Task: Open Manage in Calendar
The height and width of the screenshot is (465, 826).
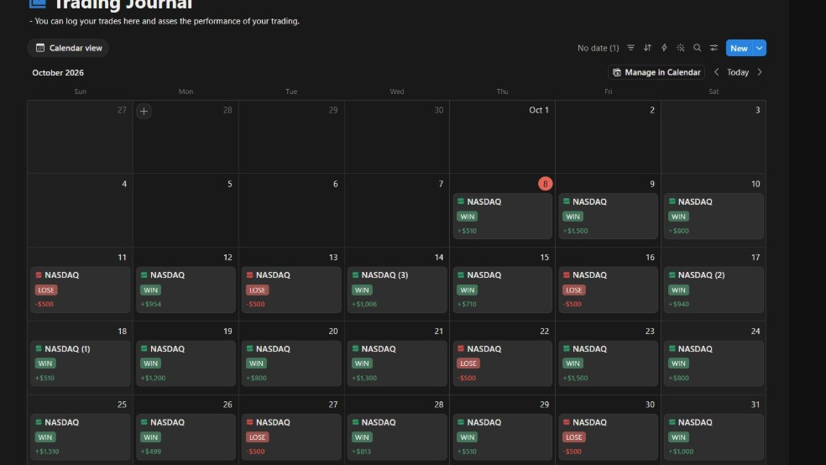Action: pos(656,72)
